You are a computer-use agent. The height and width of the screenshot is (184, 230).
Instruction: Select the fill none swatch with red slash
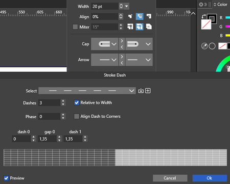click(x=206, y=24)
